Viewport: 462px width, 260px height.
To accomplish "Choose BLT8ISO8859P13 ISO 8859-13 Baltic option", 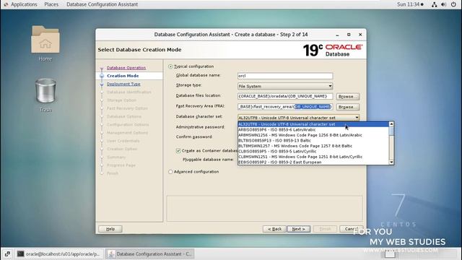I will click(313, 141).
